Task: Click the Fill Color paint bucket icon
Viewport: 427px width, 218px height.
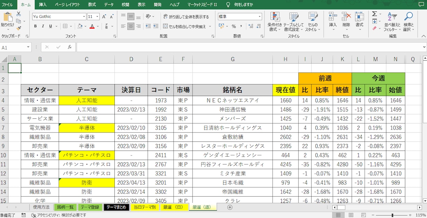Action: [80, 26]
